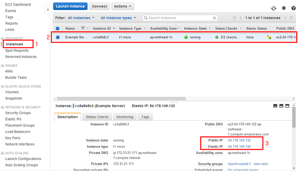
Task: Open the Actions dropdown
Action: point(123,7)
